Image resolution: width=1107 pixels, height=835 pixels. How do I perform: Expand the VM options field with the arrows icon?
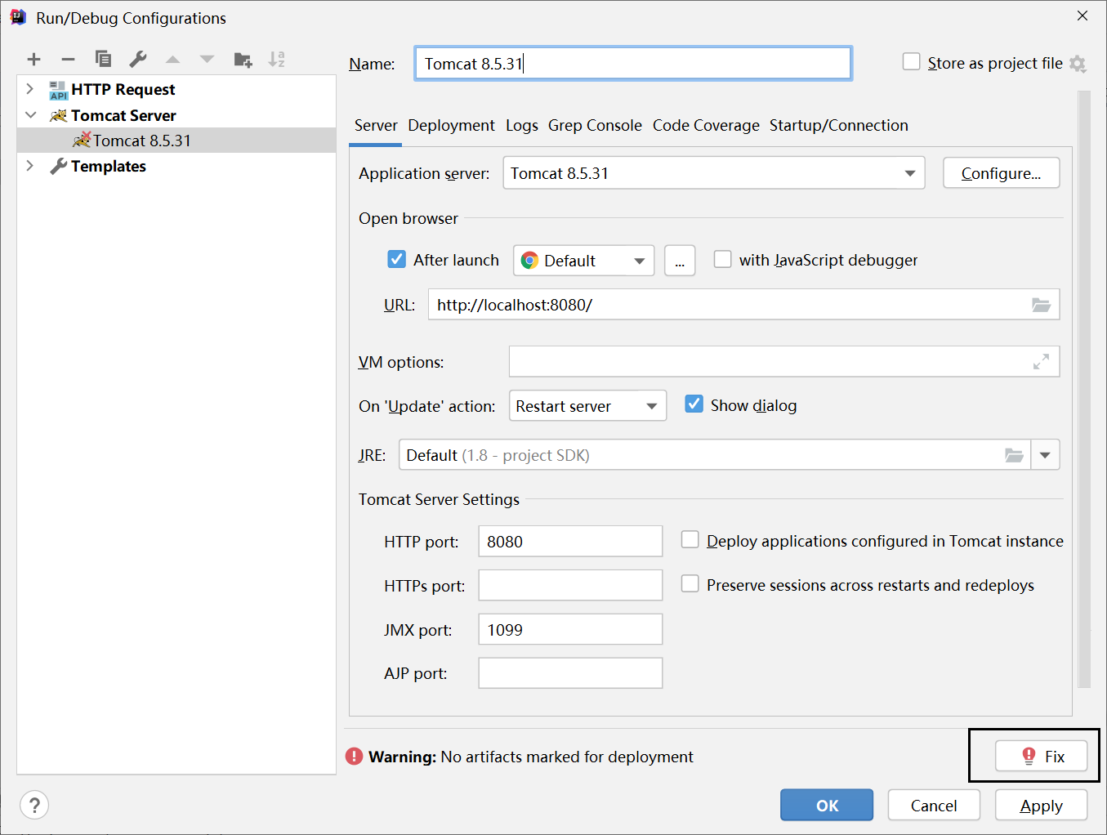click(x=1041, y=361)
